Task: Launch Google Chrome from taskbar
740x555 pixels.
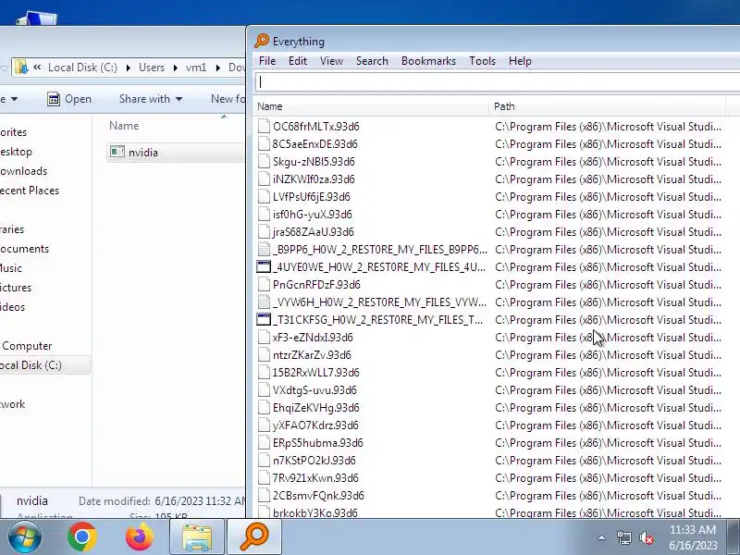Action: (x=82, y=537)
